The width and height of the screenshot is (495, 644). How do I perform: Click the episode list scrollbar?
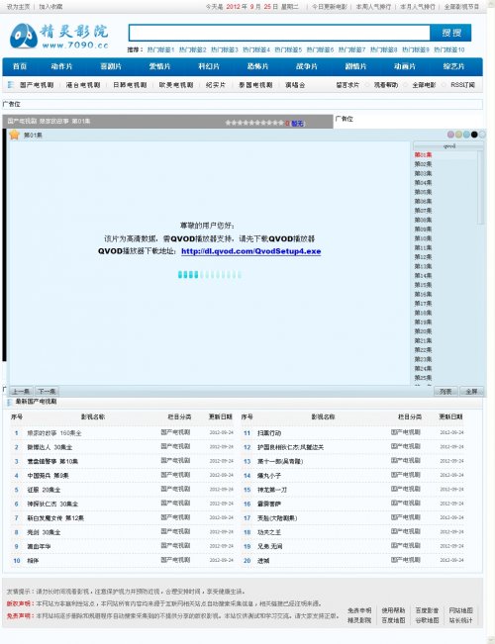[x=480, y=187]
